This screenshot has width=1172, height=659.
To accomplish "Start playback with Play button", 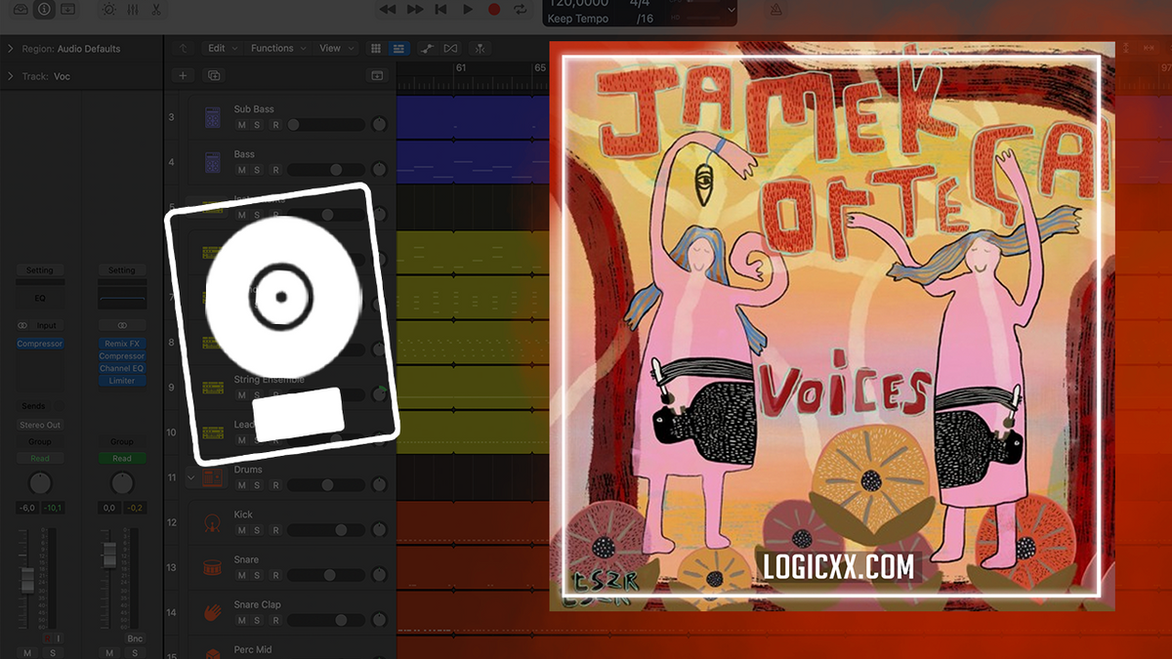I will [468, 9].
